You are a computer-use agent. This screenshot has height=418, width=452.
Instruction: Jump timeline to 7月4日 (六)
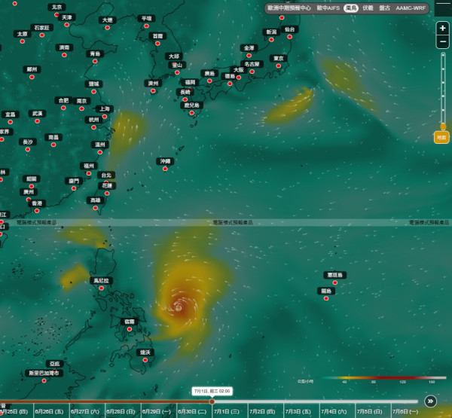(x=334, y=411)
